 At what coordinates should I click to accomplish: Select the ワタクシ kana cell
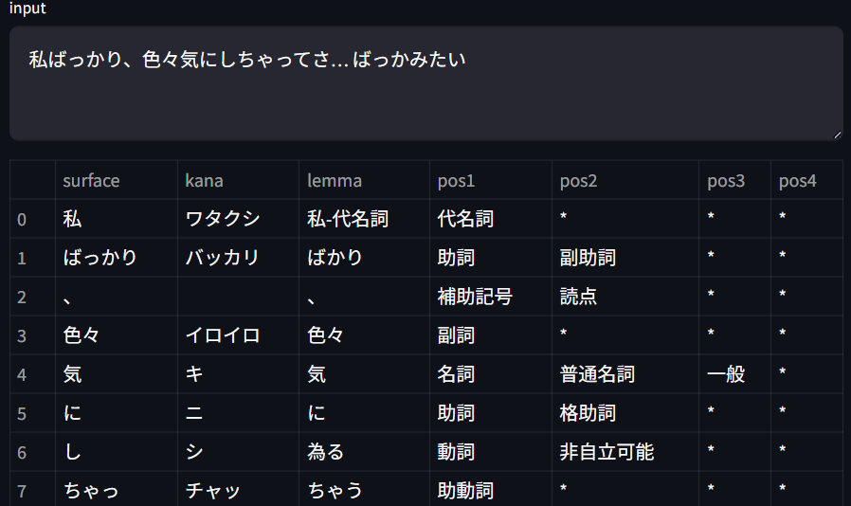238,219
